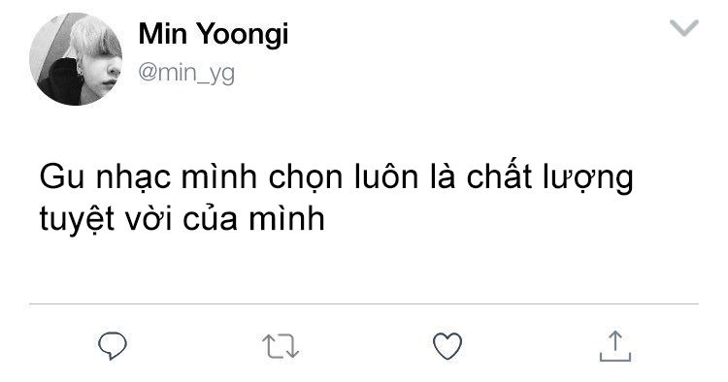Like the tweet with the heart icon
Image resolution: width=728 pixels, height=382 pixels.
click(x=447, y=346)
